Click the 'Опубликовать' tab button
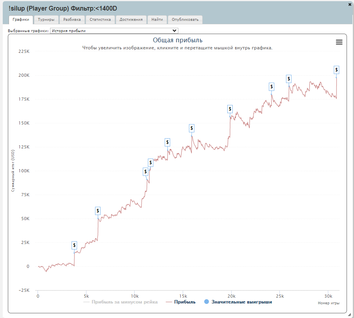Image resolution: width=354 pixels, height=318 pixels. tap(185, 20)
